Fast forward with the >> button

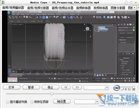[77, 87]
